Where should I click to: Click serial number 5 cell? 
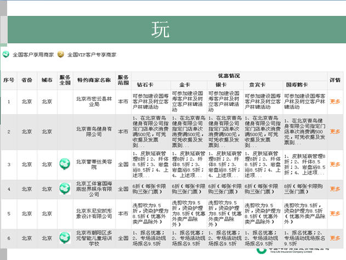(9, 213)
